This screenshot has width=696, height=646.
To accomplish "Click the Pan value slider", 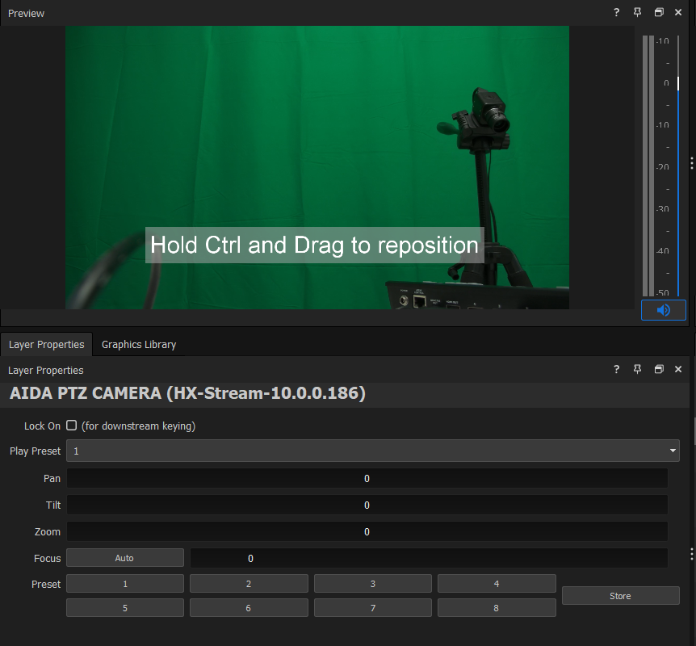I will (x=367, y=479).
